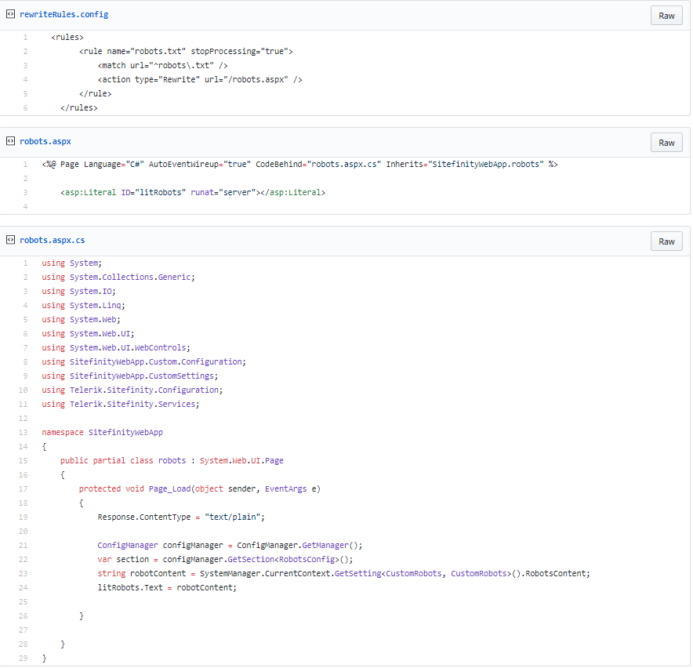Click 'ConfigManager.GetManager()' line

click(x=230, y=546)
